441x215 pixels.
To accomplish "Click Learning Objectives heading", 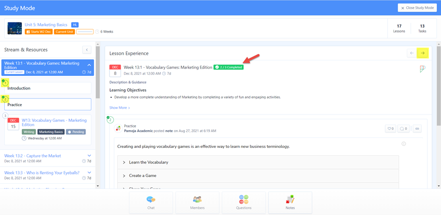I will (128, 90).
